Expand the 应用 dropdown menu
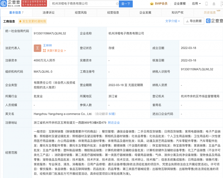Image resolution: width=223 pixels, height=178 pixels. point(196,4)
